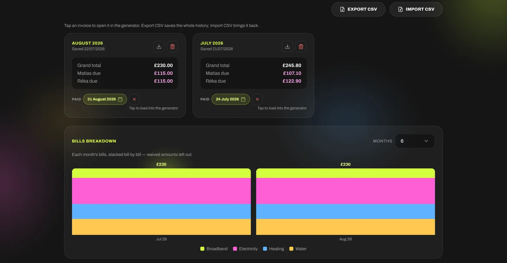Viewport: 507px width, 263px height.
Task: Open paid date picker showing 24 July 2026
Action: coord(231,99)
